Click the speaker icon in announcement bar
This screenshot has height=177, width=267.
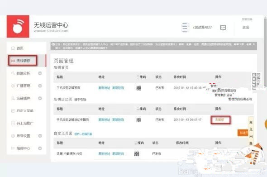(x=53, y=44)
